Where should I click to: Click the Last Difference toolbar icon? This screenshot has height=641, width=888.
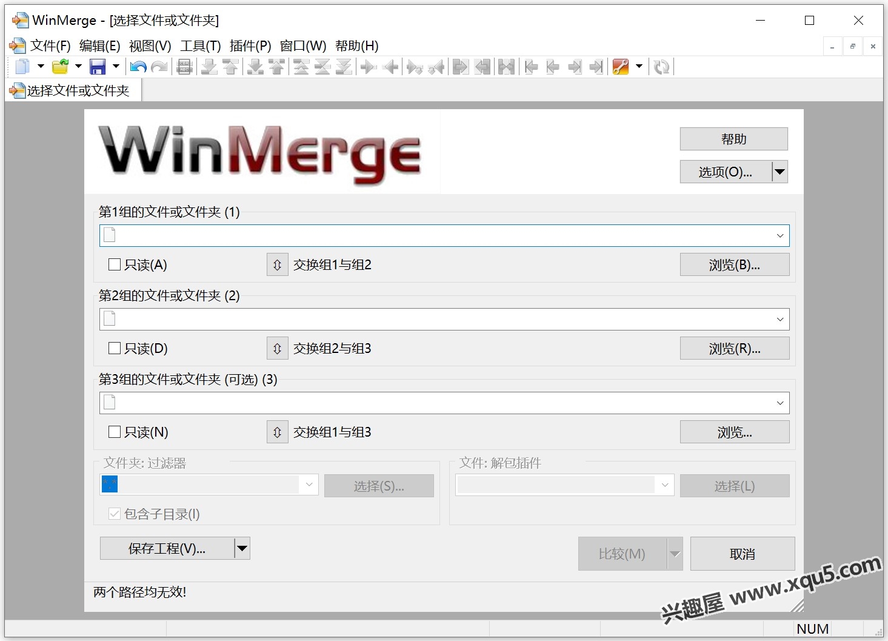(x=344, y=67)
